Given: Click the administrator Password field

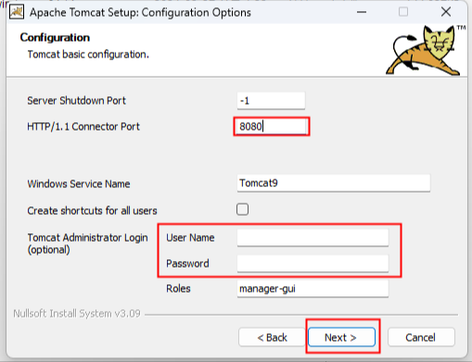Looking at the screenshot, I should click(313, 264).
